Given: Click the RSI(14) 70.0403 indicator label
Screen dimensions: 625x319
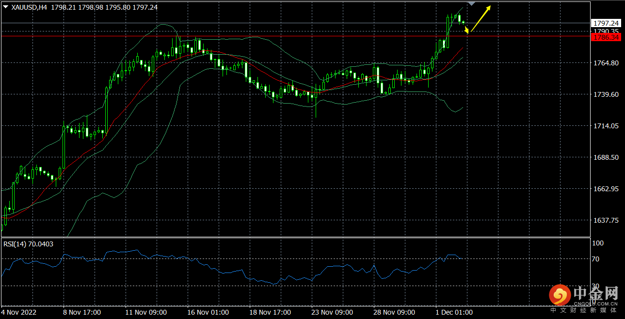Looking at the screenshot, I should (28, 244).
